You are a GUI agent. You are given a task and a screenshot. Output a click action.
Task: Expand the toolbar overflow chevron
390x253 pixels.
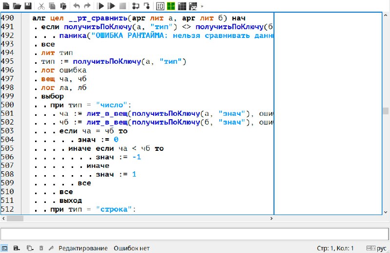tap(202, 6)
